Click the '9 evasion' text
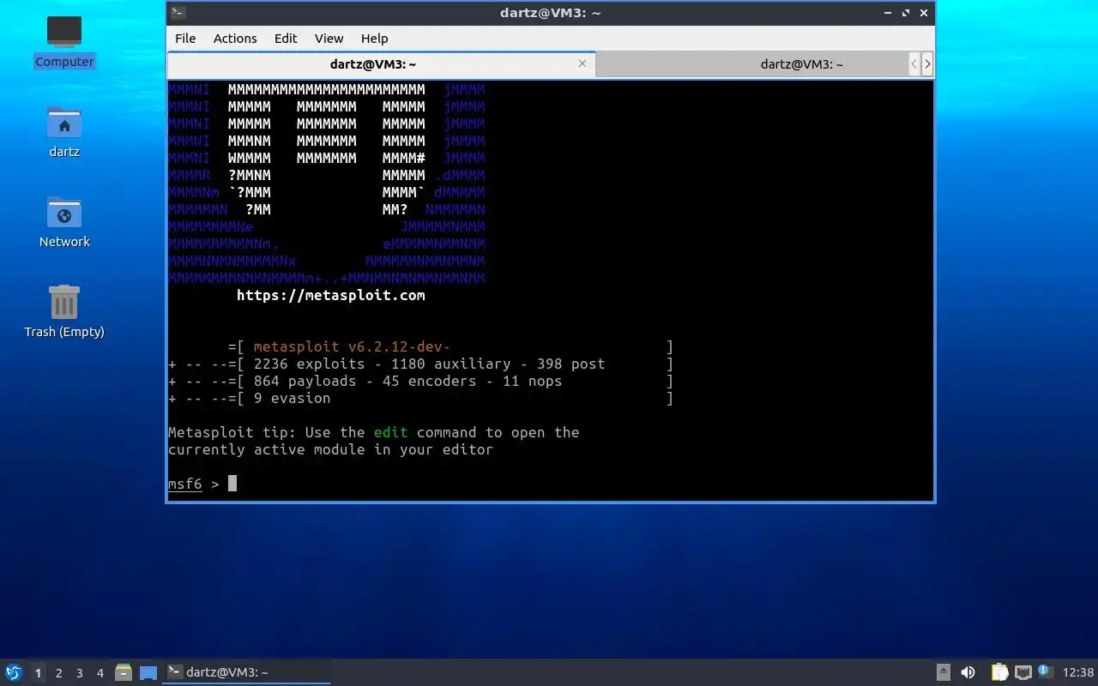The image size is (1098, 686). (292, 398)
